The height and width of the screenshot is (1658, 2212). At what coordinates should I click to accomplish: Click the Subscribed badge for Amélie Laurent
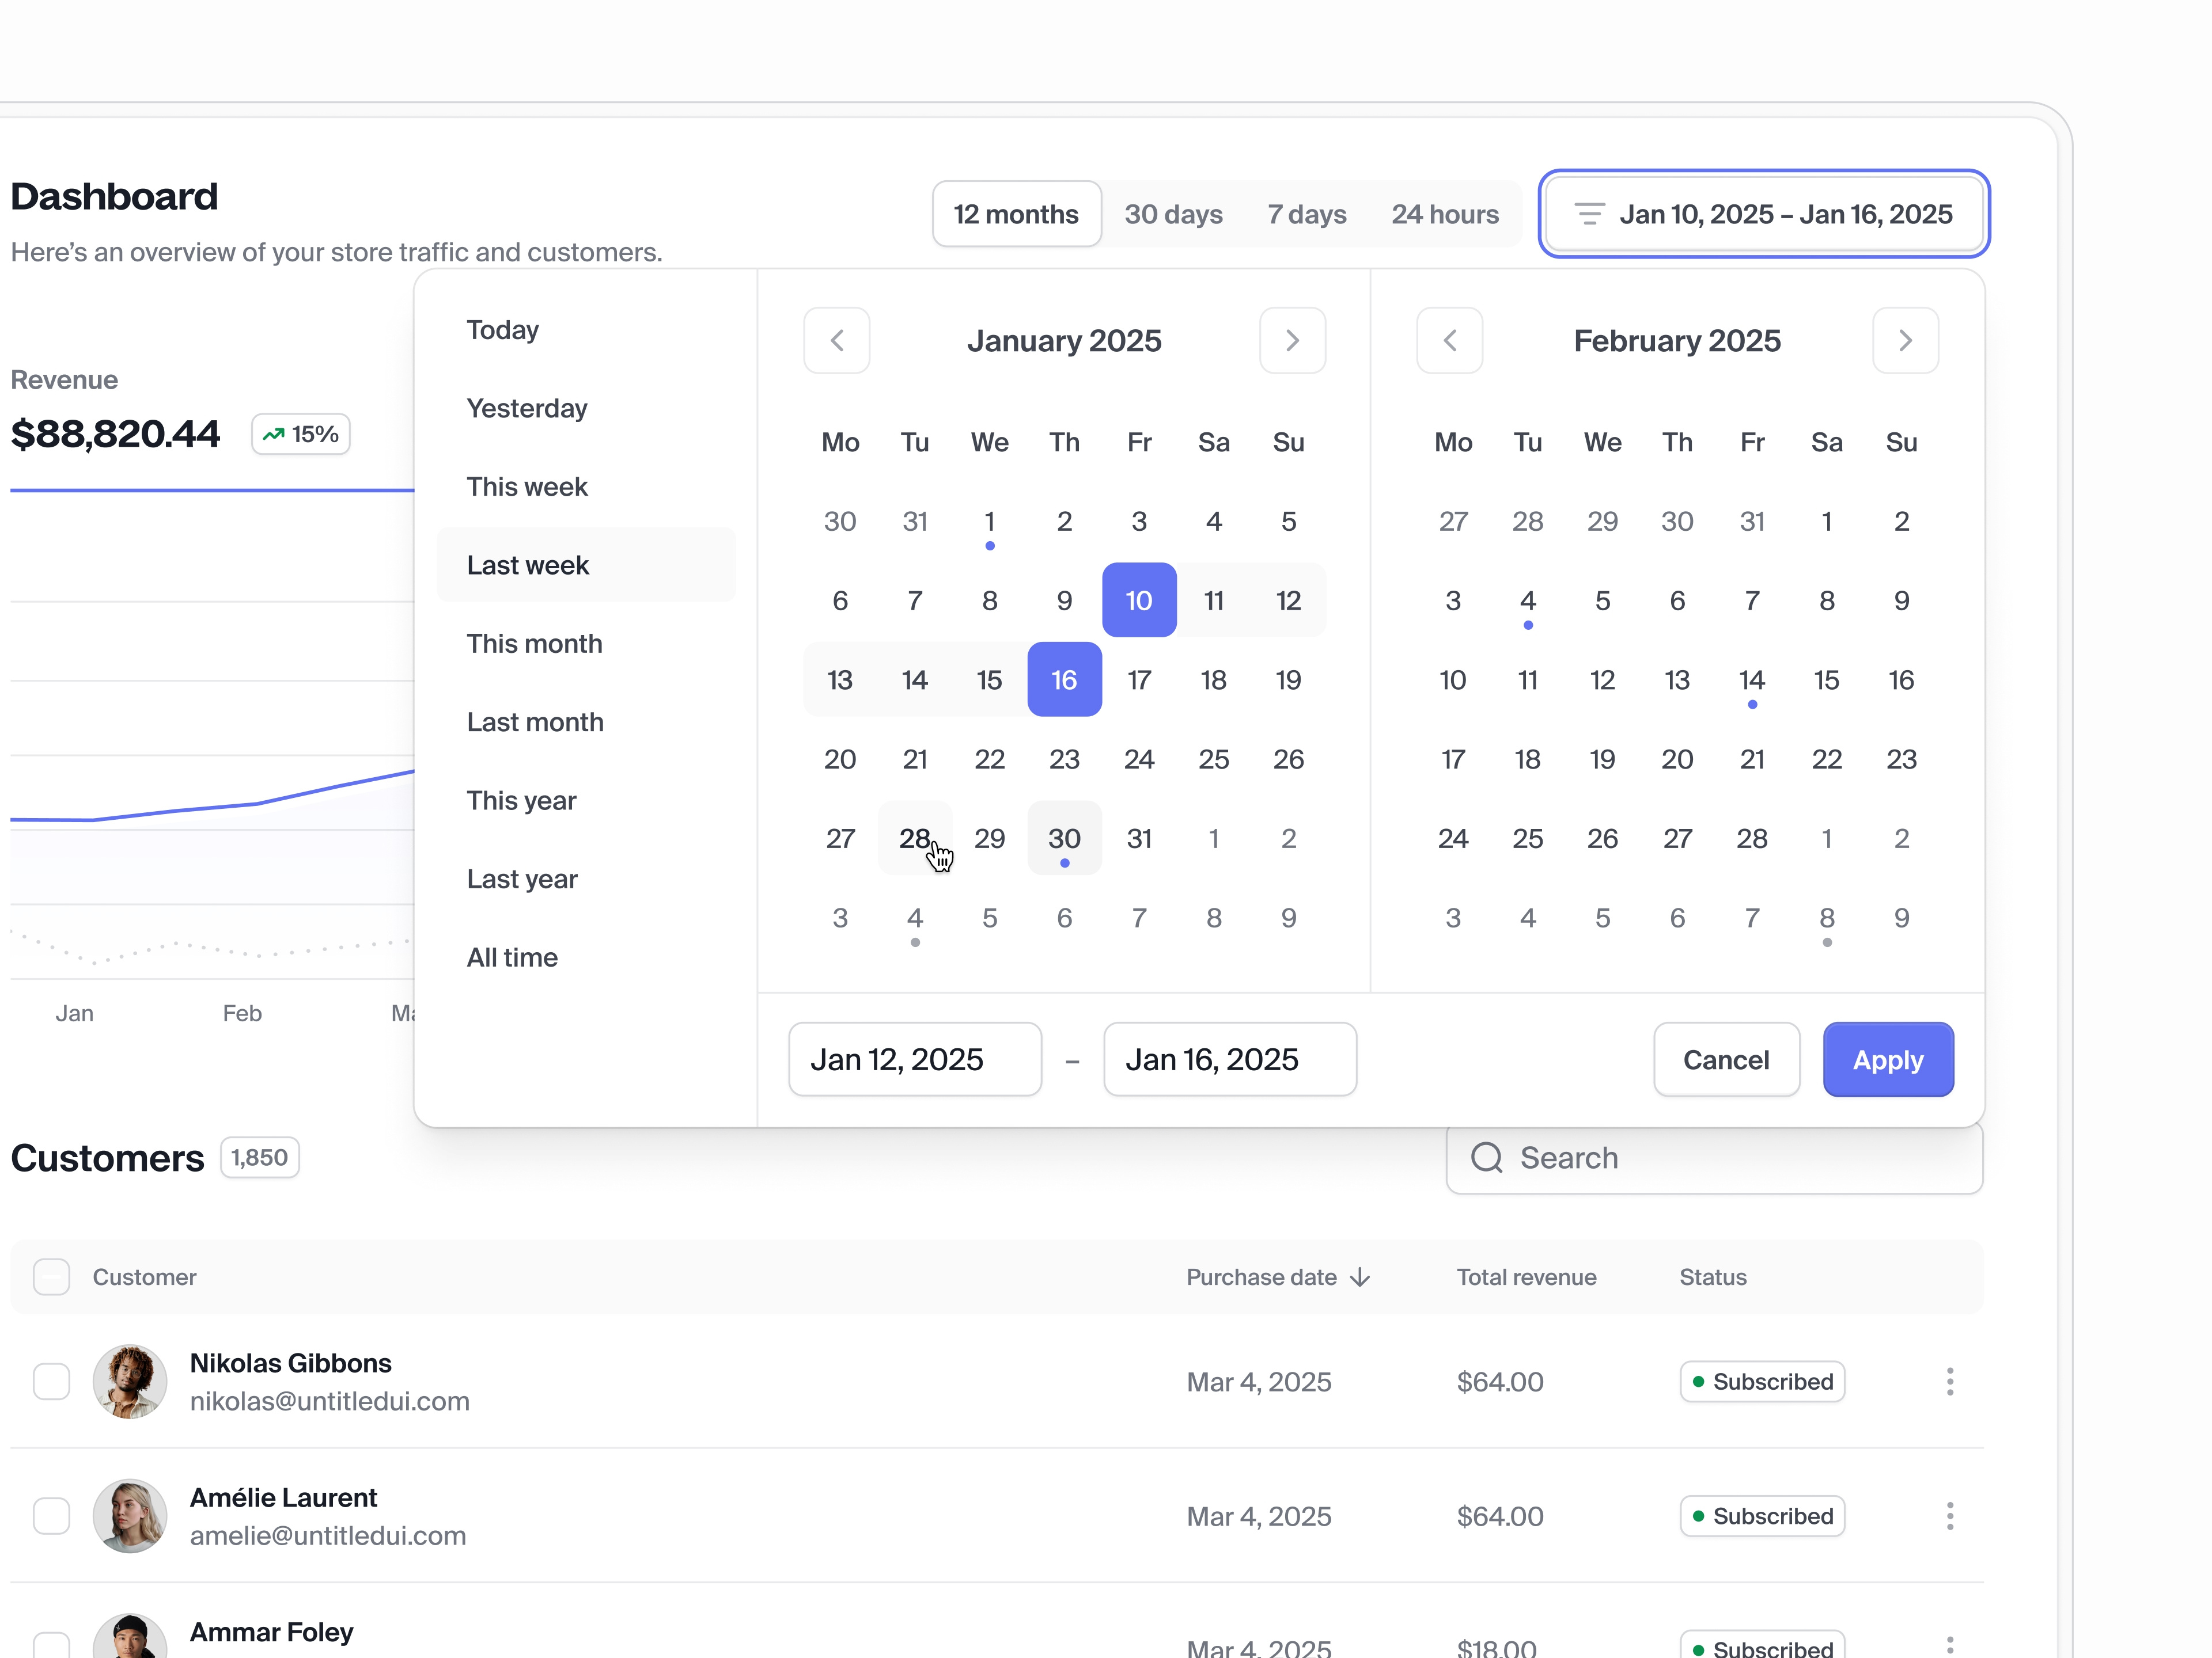tap(1762, 1516)
